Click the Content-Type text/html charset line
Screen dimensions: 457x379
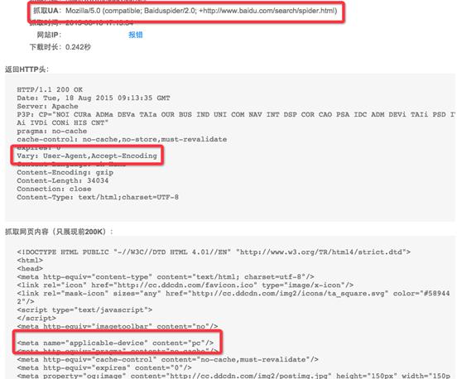point(98,197)
